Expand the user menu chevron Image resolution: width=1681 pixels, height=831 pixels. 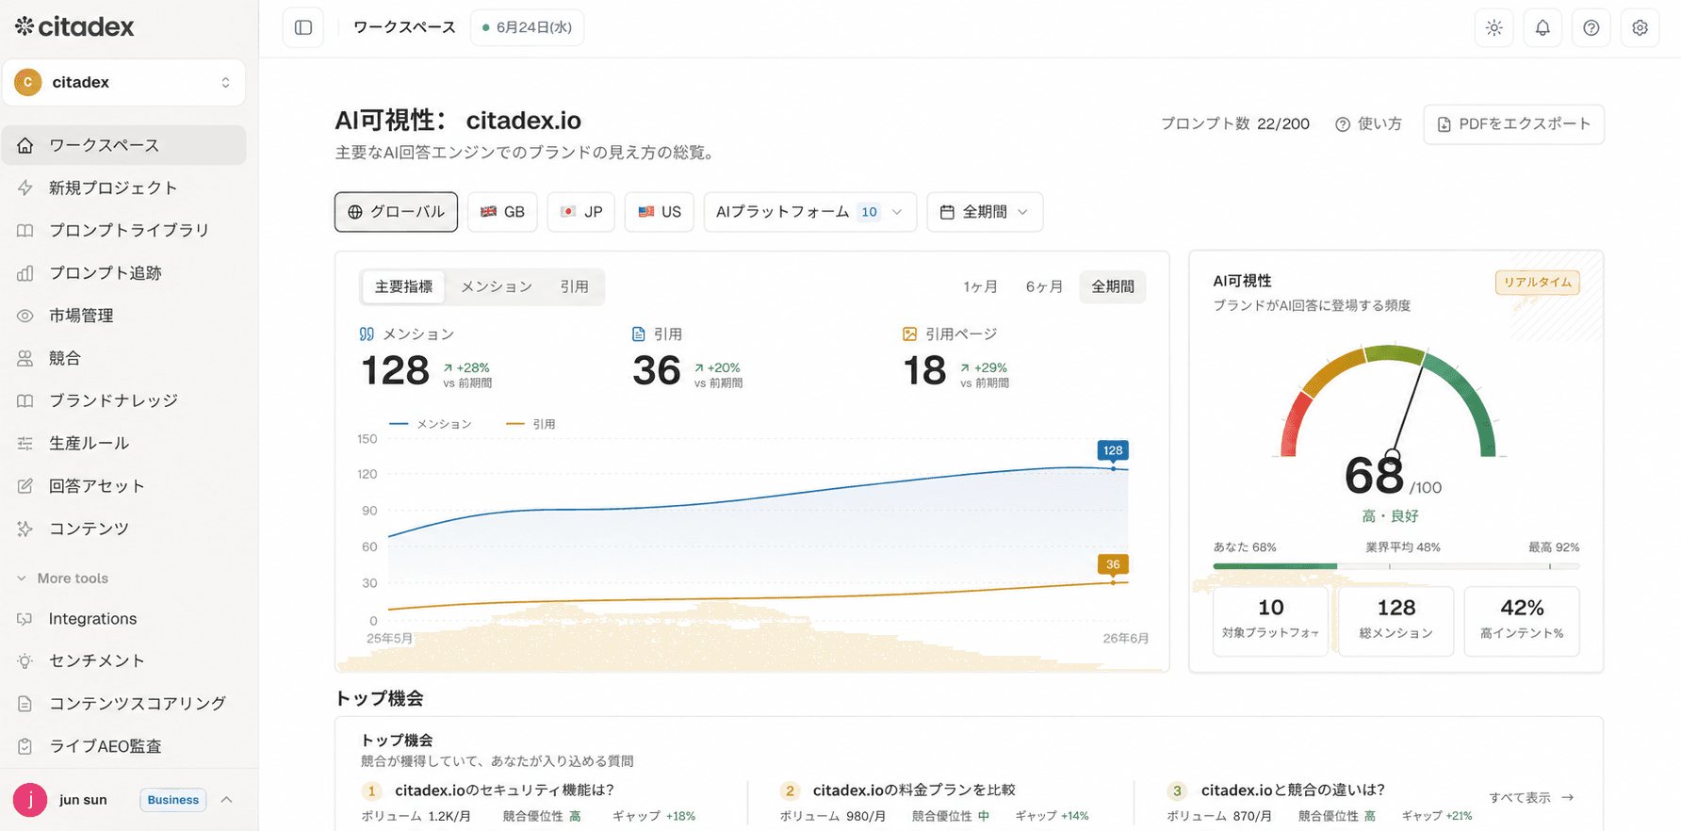(226, 800)
